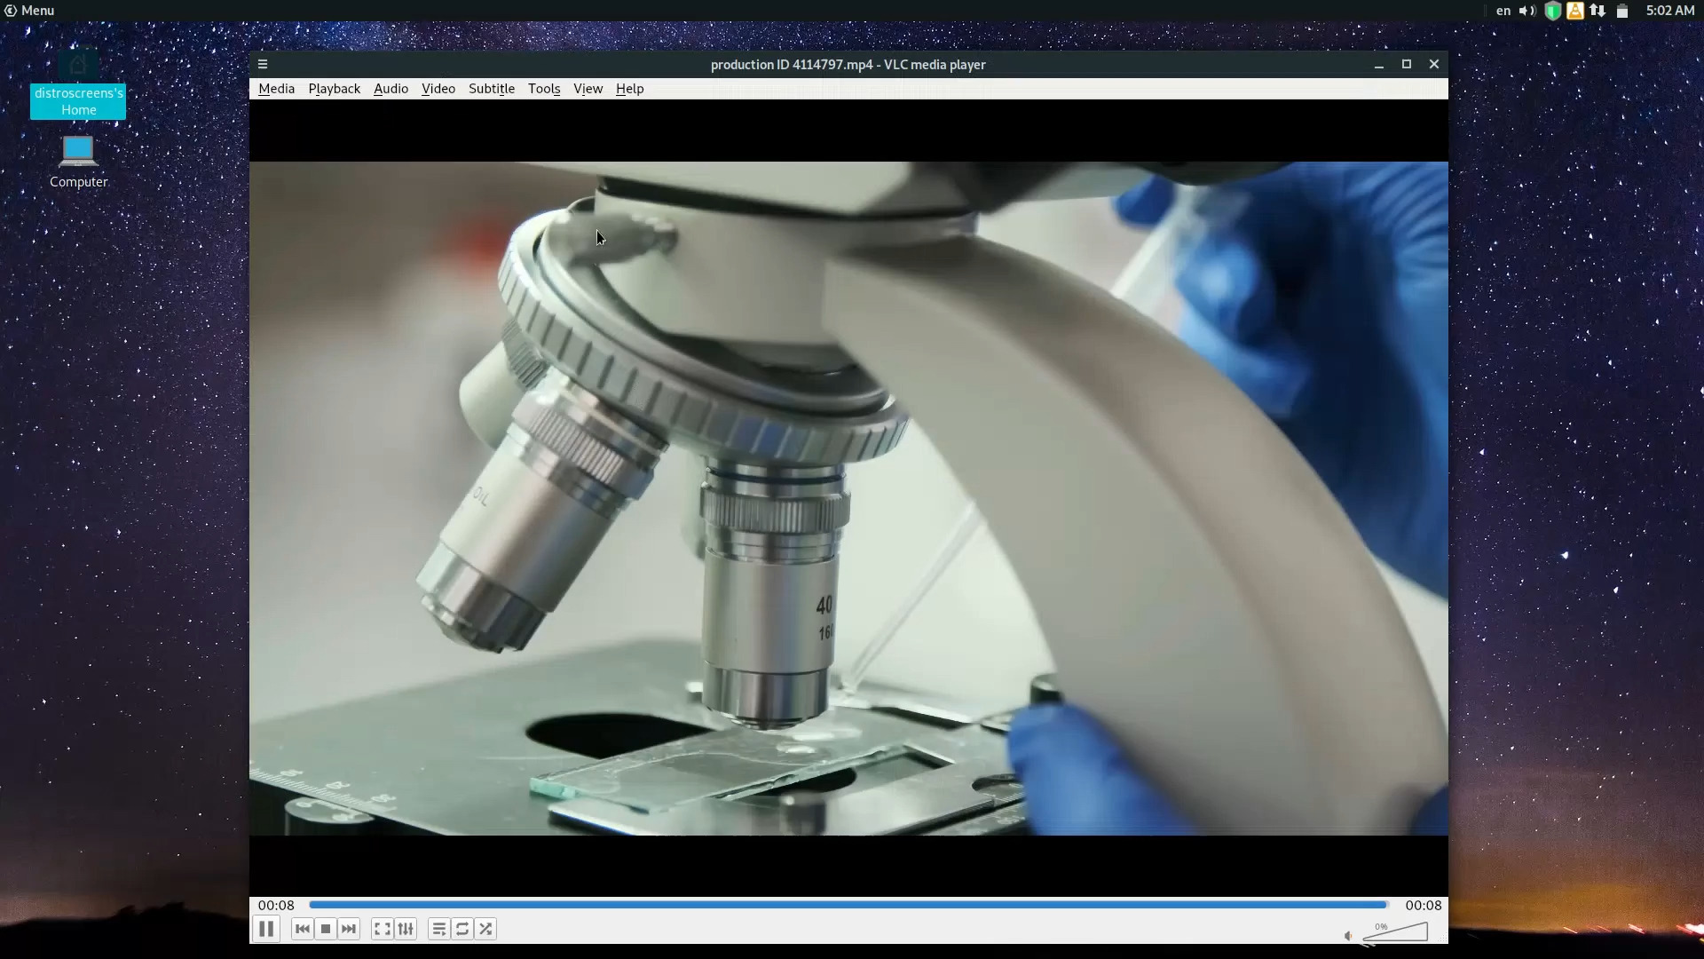
Task: Skip to previous media track
Action: coord(302,929)
